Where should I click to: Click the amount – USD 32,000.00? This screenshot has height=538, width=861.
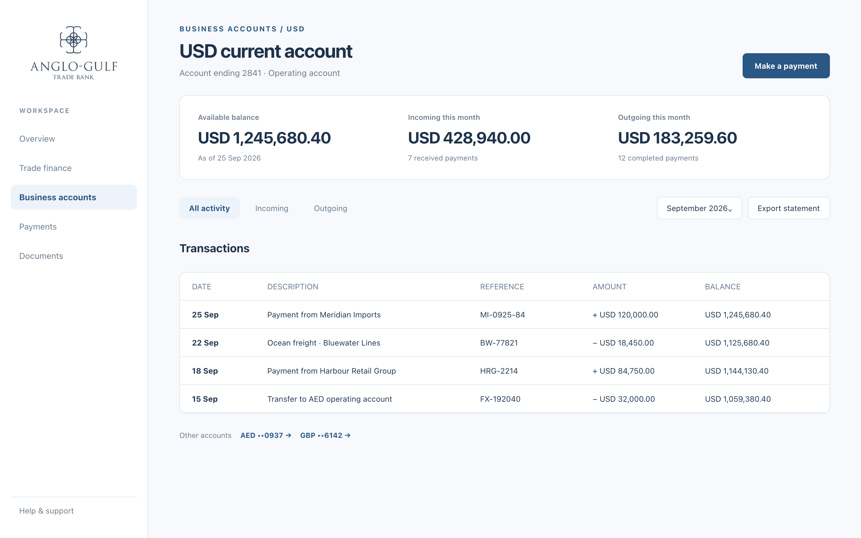(x=624, y=399)
